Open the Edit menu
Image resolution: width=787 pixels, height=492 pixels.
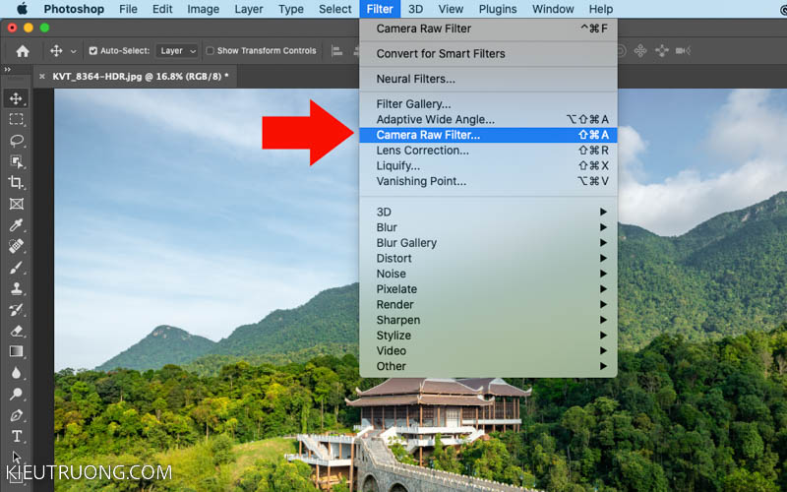click(x=162, y=9)
